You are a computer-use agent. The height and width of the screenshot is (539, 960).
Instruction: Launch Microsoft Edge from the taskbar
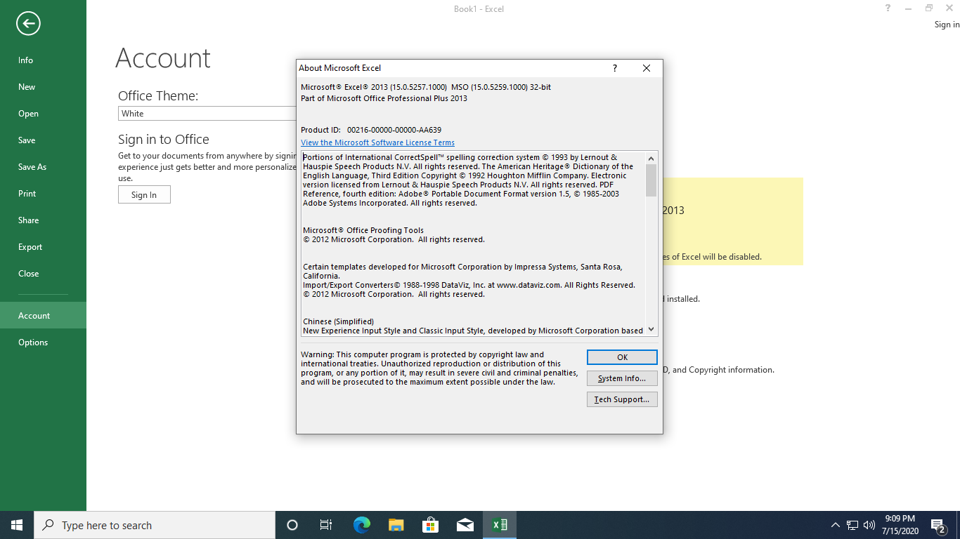[361, 525]
